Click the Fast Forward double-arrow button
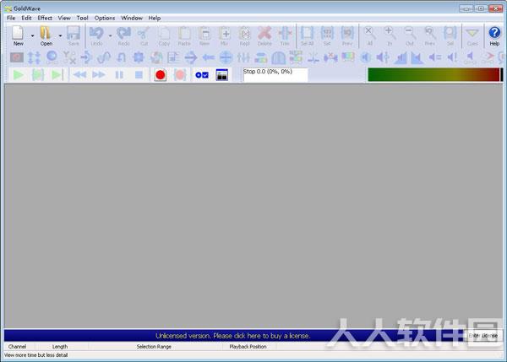The width and height of the screenshot is (507, 362). tap(99, 75)
